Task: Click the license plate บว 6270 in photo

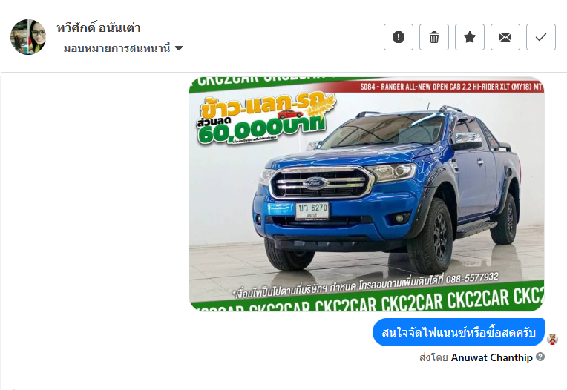Action: (312, 211)
